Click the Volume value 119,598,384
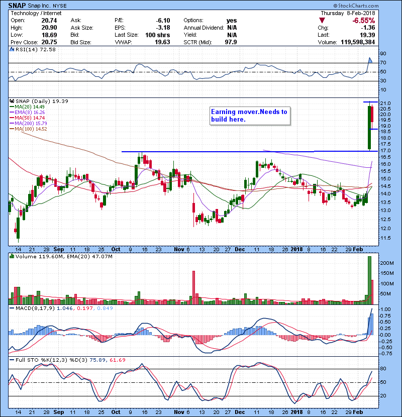 coord(358,42)
